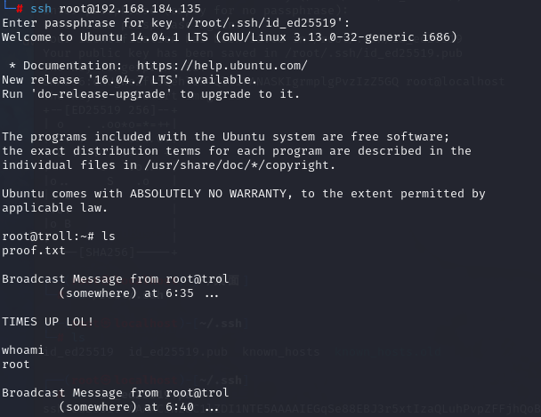Screen dimensions: 541x417
Task: Click the '(somewhere) at 6:35' line
Action: click(x=139, y=293)
